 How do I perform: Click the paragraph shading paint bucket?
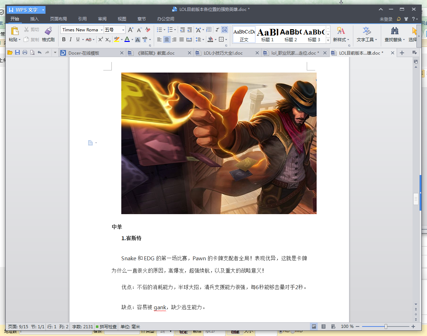point(210,39)
